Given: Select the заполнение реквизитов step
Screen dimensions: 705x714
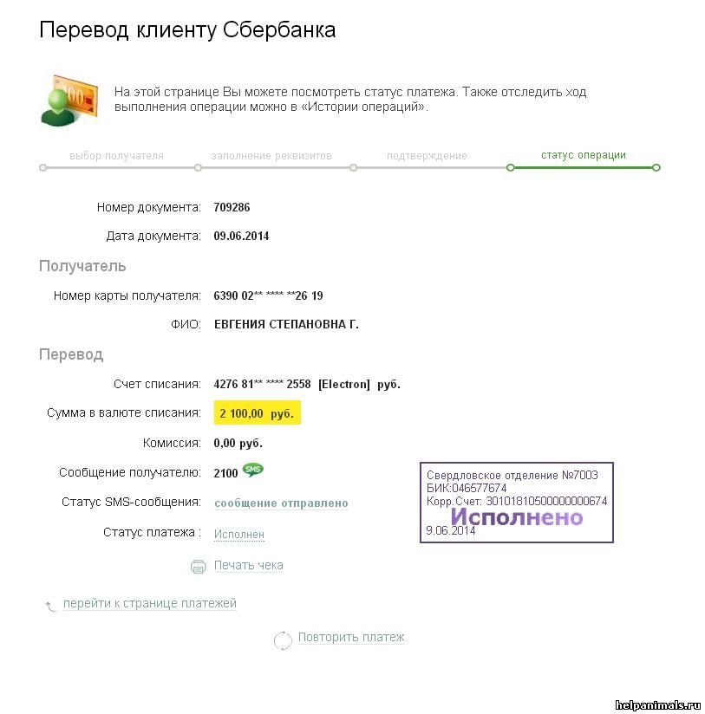Looking at the screenshot, I should coord(271,157).
